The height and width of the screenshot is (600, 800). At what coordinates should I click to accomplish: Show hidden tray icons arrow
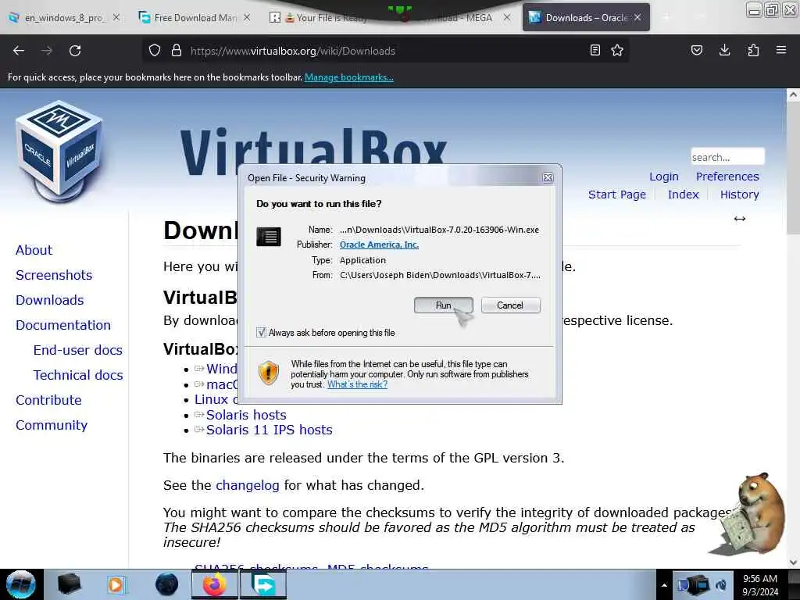coord(664,585)
